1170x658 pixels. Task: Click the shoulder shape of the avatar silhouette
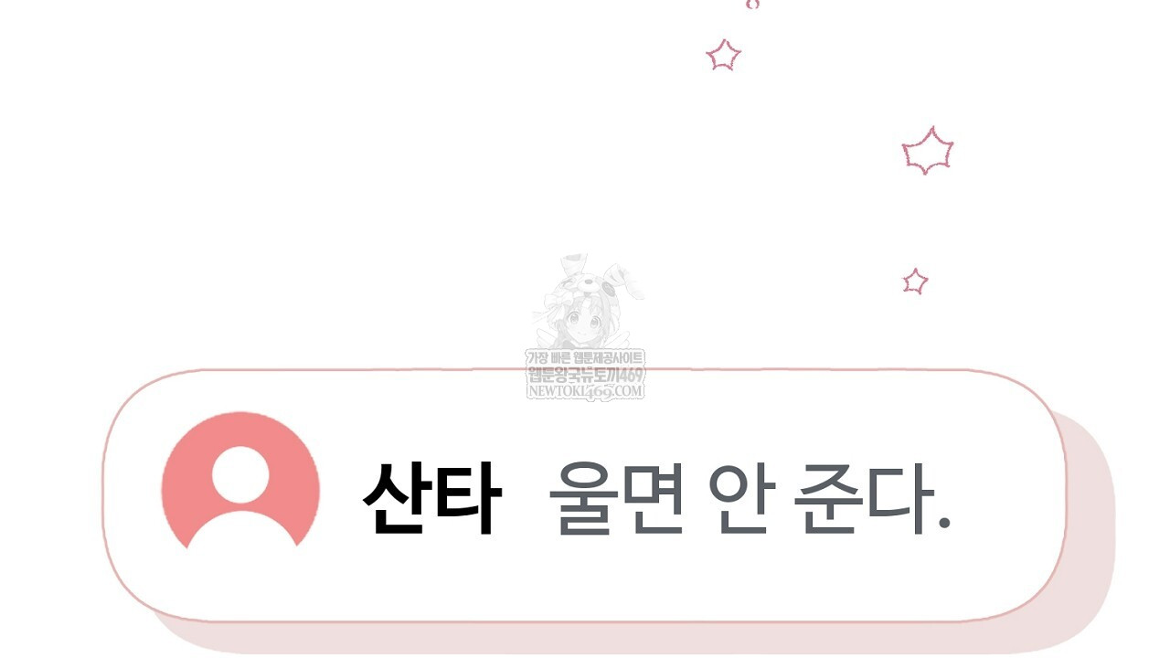coord(242,532)
